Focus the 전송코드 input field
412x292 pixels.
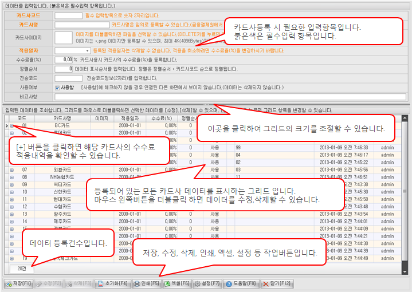point(69,78)
